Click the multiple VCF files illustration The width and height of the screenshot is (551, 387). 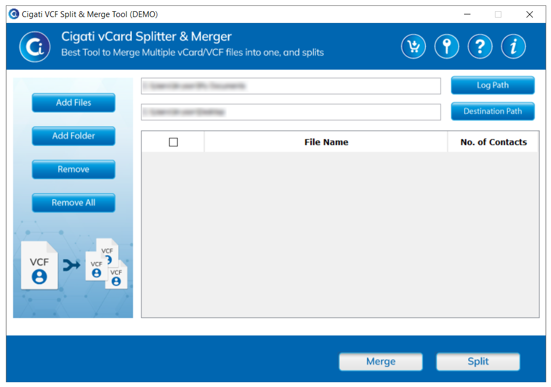(107, 264)
